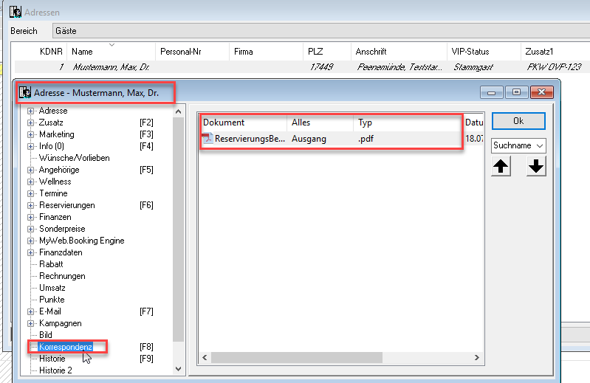Open the Suchname dropdown
Viewport: 590px width, 383px height.
pyautogui.click(x=518, y=145)
